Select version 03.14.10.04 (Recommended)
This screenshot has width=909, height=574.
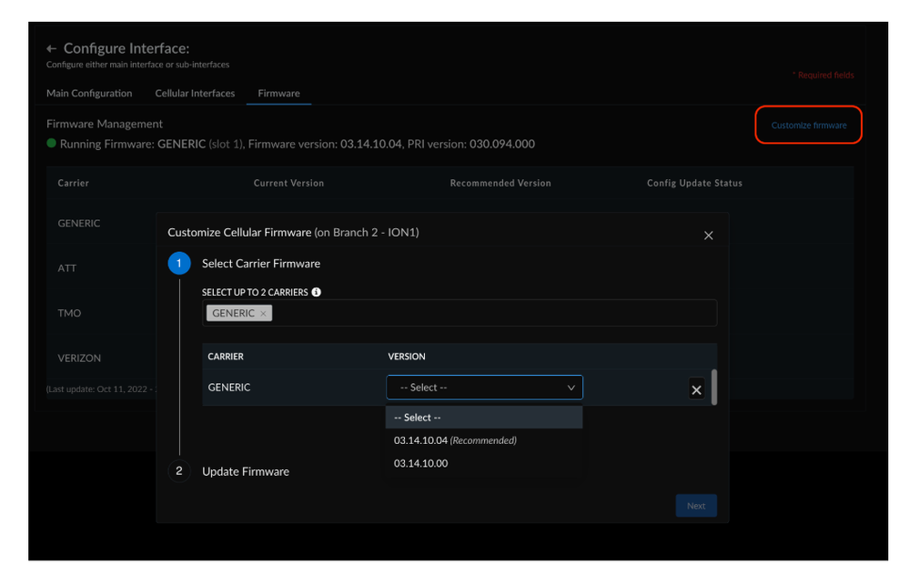(x=484, y=440)
